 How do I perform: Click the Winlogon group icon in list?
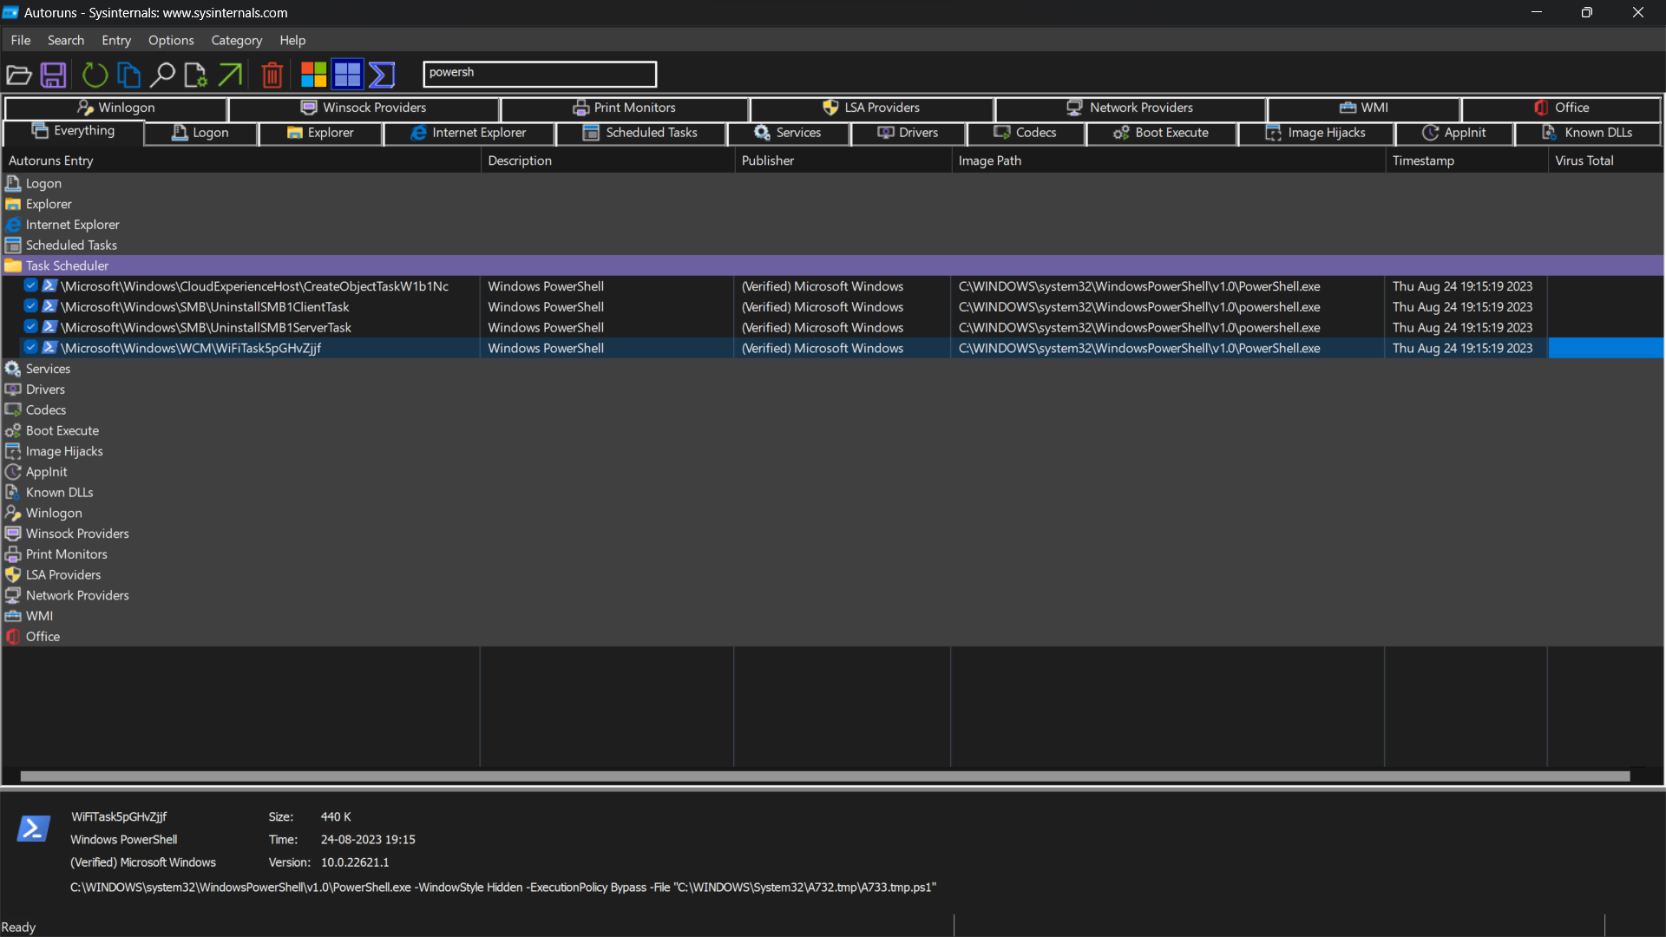pos(13,513)
